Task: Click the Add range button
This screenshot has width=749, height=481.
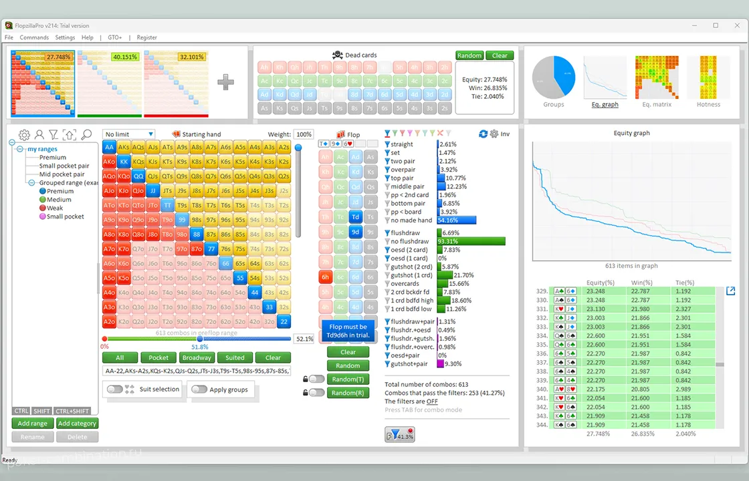Action: [33, 423]
